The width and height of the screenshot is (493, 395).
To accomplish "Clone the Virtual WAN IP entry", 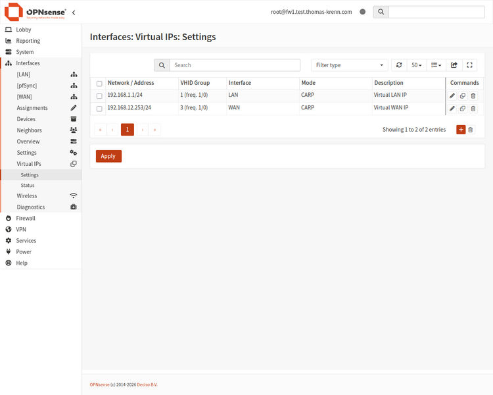I will point(463,109).
